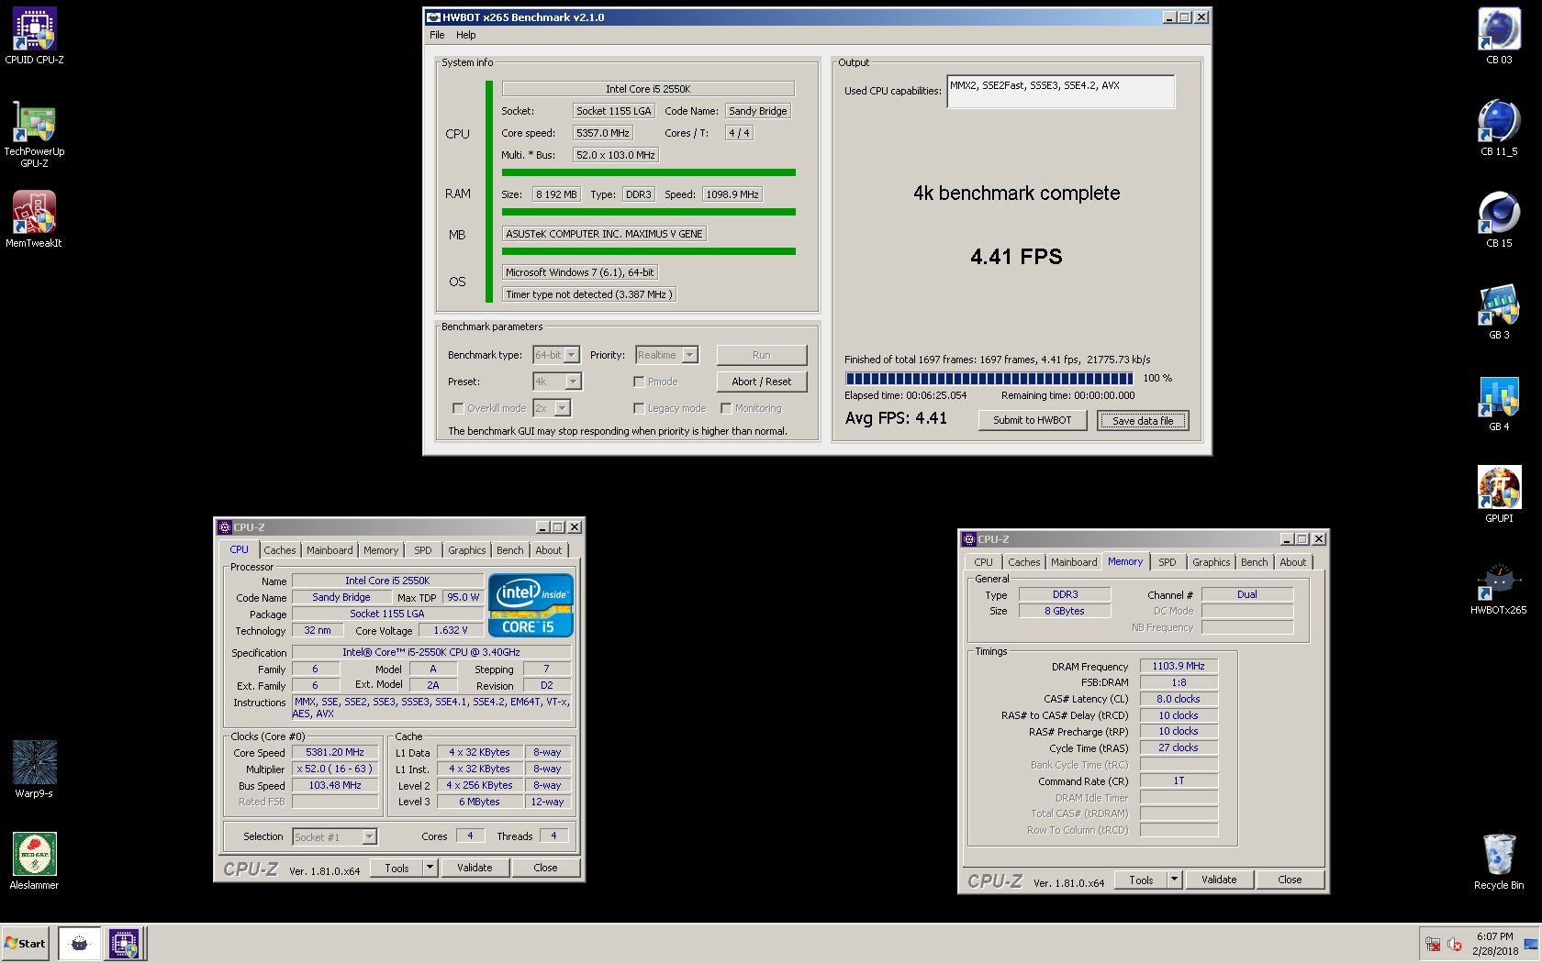Click the right CPU-Z window title icon

968,539
